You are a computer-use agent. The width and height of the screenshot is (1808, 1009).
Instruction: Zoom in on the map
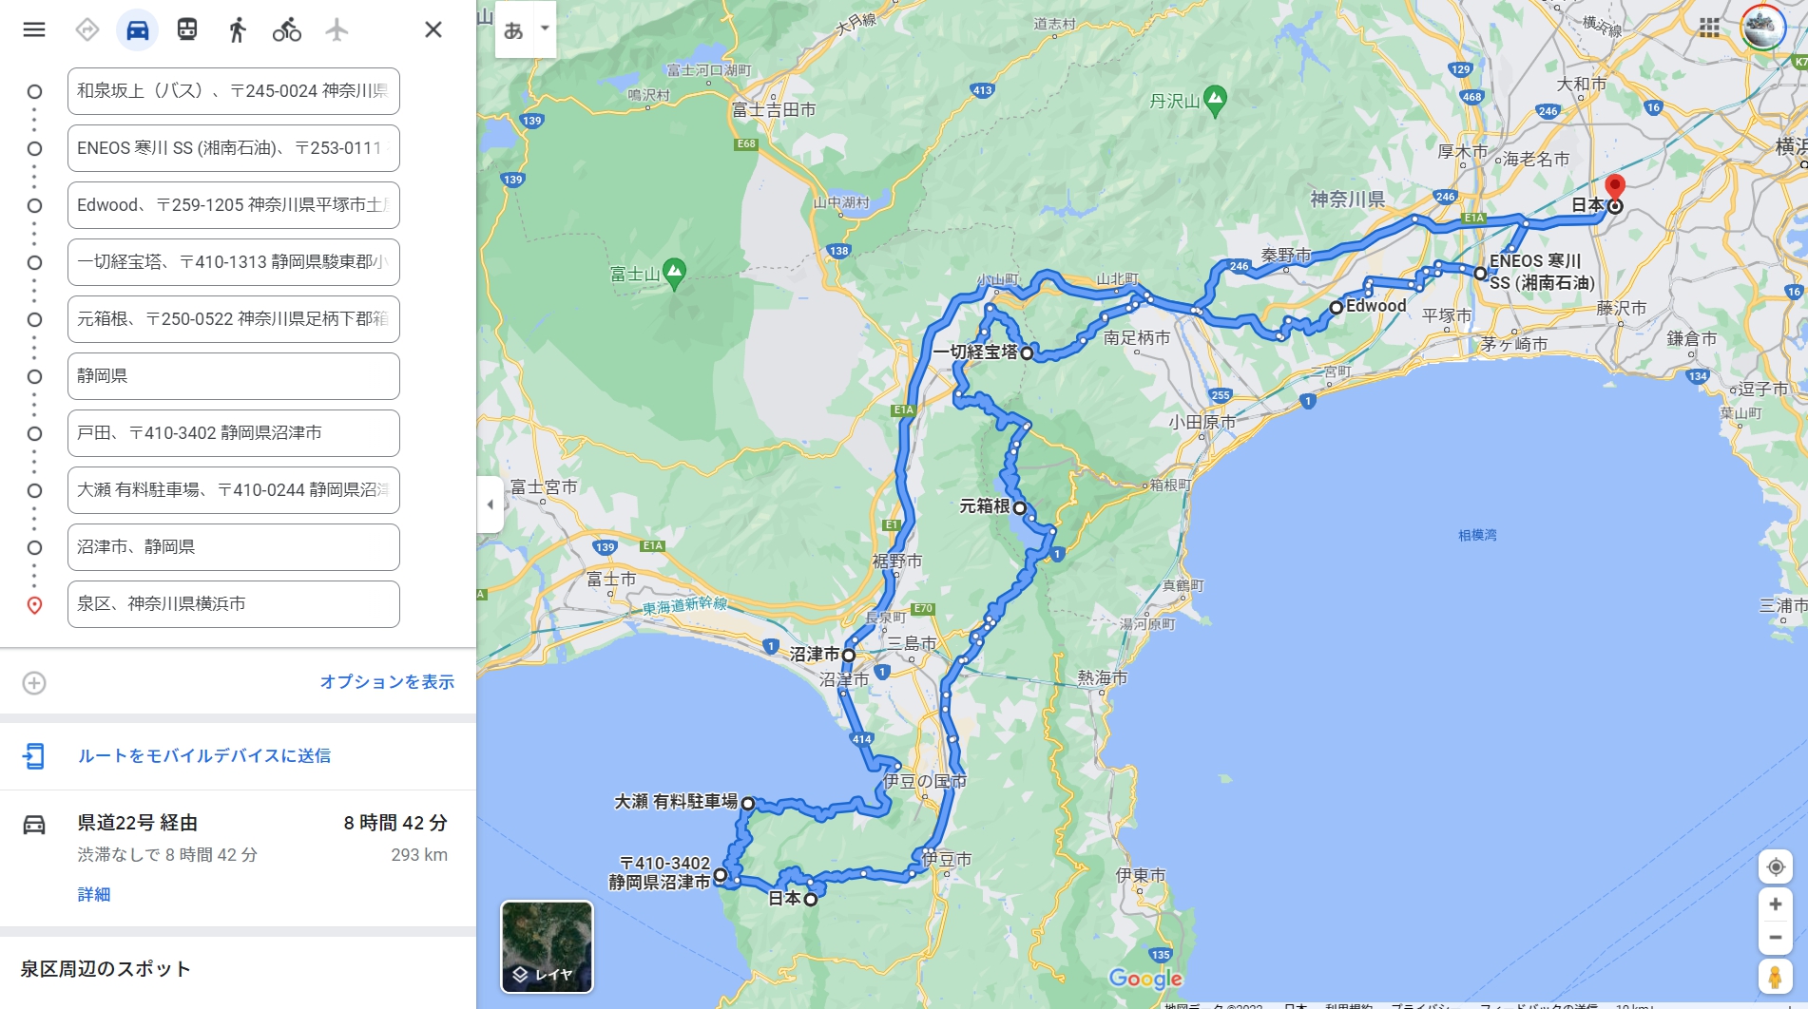1775,904
